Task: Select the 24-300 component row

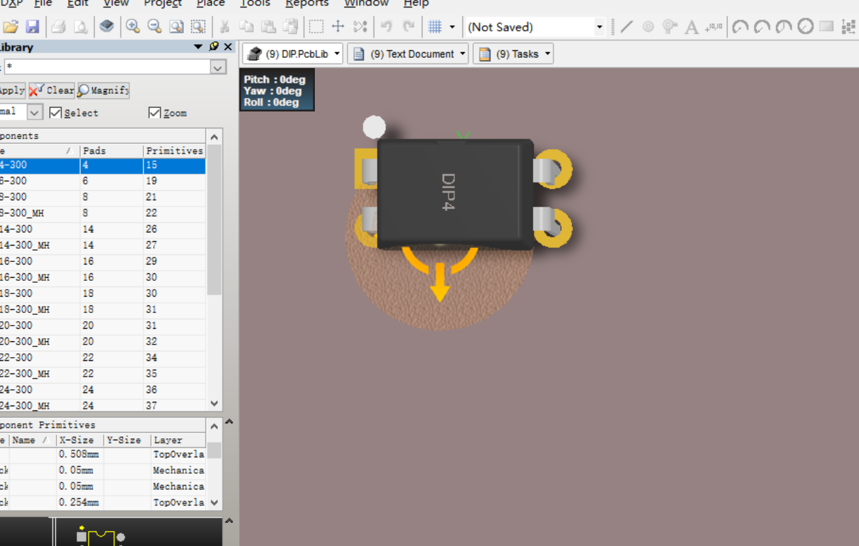Action: pyautogui.click(x=103, y=390)
